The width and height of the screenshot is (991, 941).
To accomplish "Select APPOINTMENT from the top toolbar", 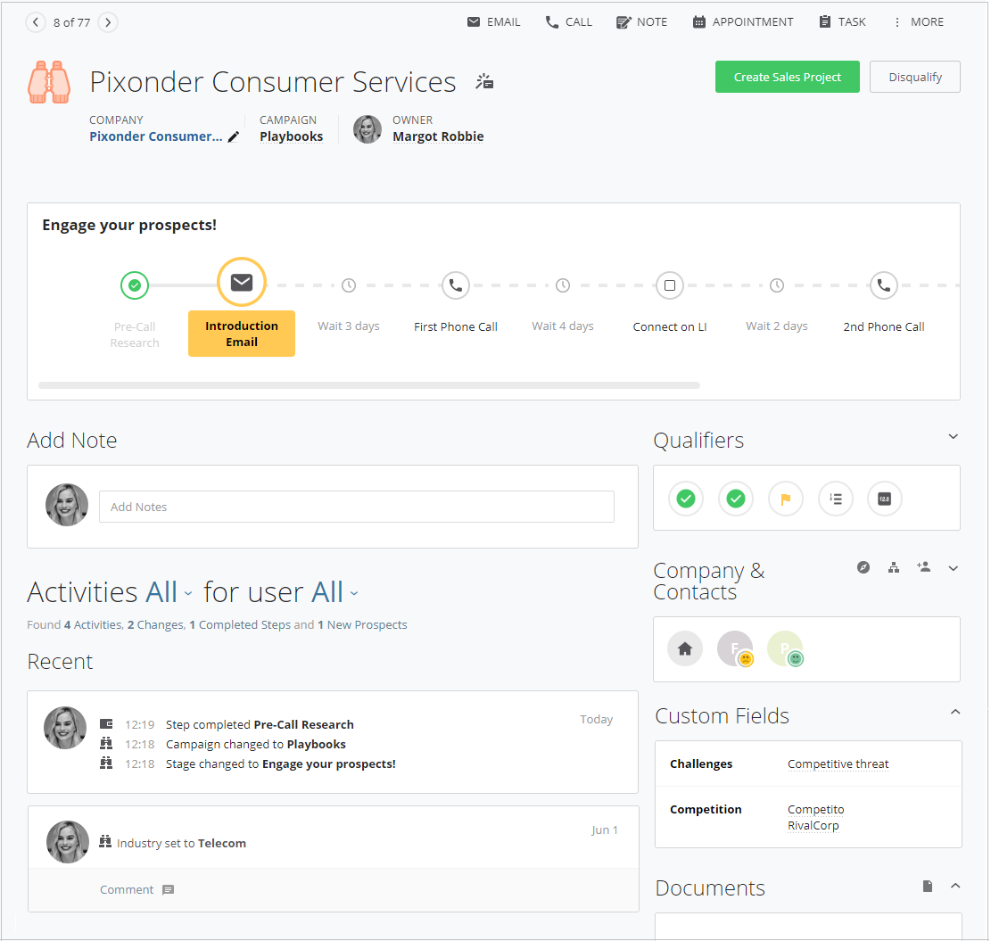I will (x=743, y=22).
